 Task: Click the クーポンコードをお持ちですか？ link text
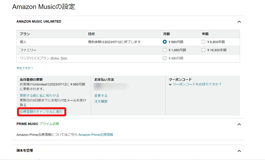click(197, 84)
